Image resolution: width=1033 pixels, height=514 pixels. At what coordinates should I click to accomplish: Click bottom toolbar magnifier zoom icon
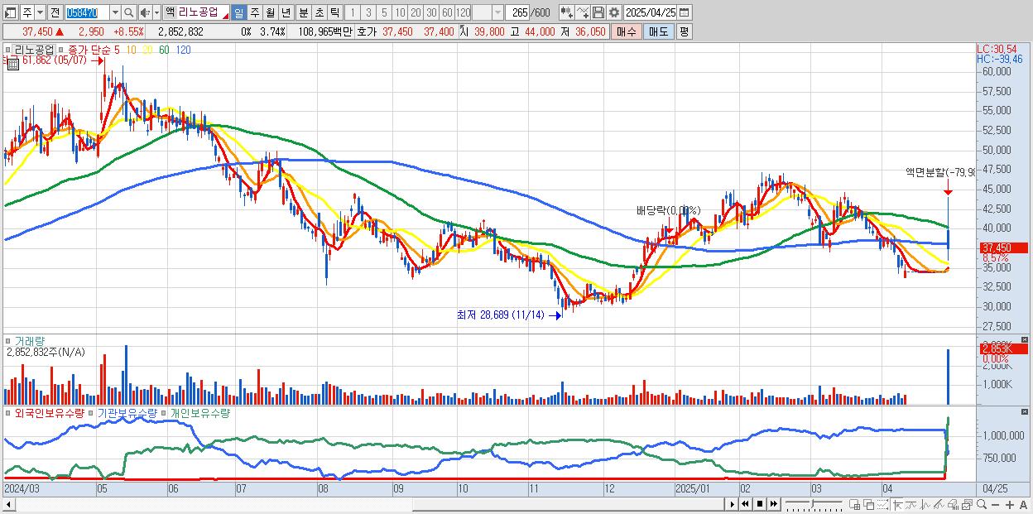pyautogui.click(x=982, y=504)
